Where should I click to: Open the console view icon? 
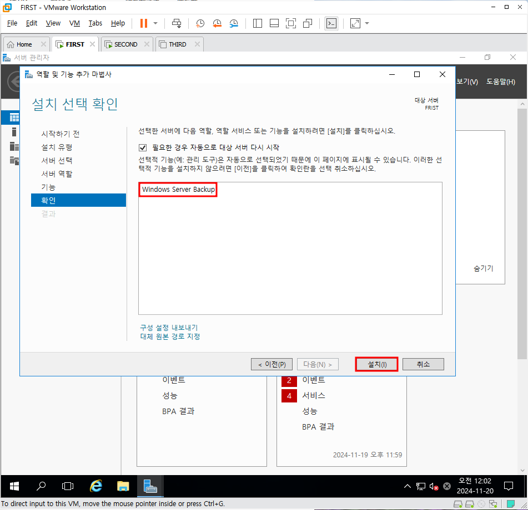[x=331, y=23]
